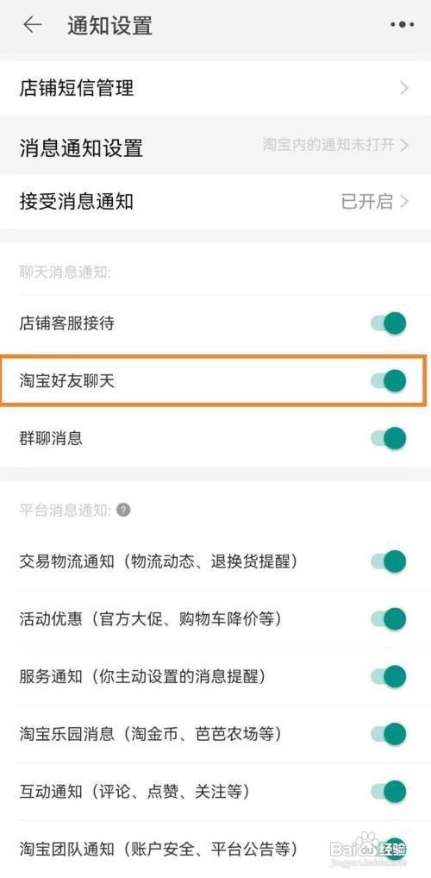Select 接受消息通知 menu row
431x878 pixels.
pyautogui.click(x=215, y=202)
